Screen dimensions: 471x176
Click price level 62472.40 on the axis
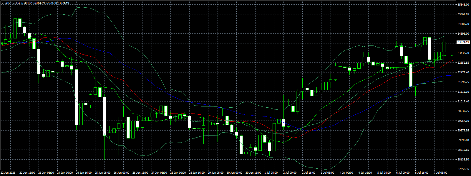pos(463,72)
